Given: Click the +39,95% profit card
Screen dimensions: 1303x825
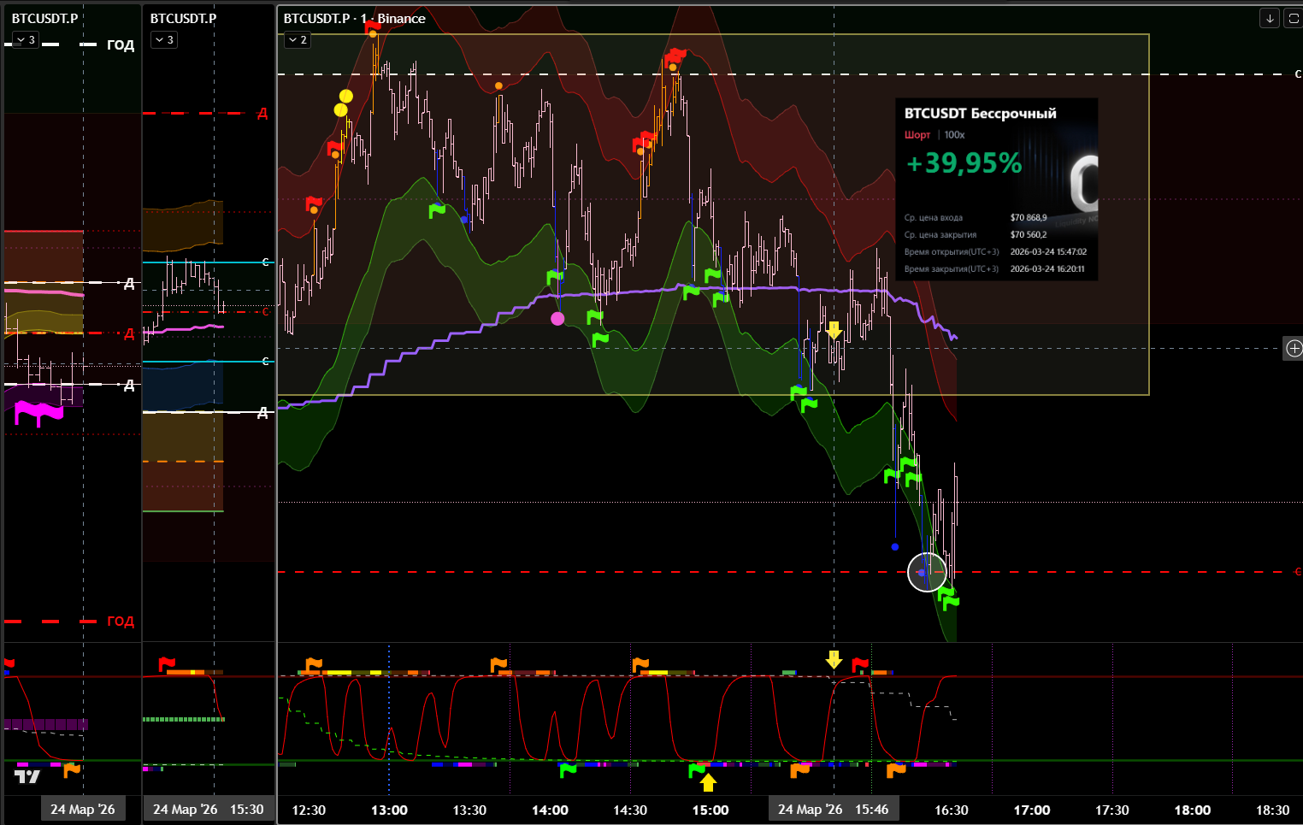Looking at the screenshot, I should click(996, 189).
